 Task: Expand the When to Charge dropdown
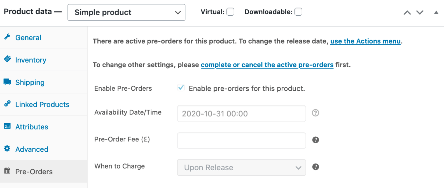pyautogui.click(x=241, y=168)
